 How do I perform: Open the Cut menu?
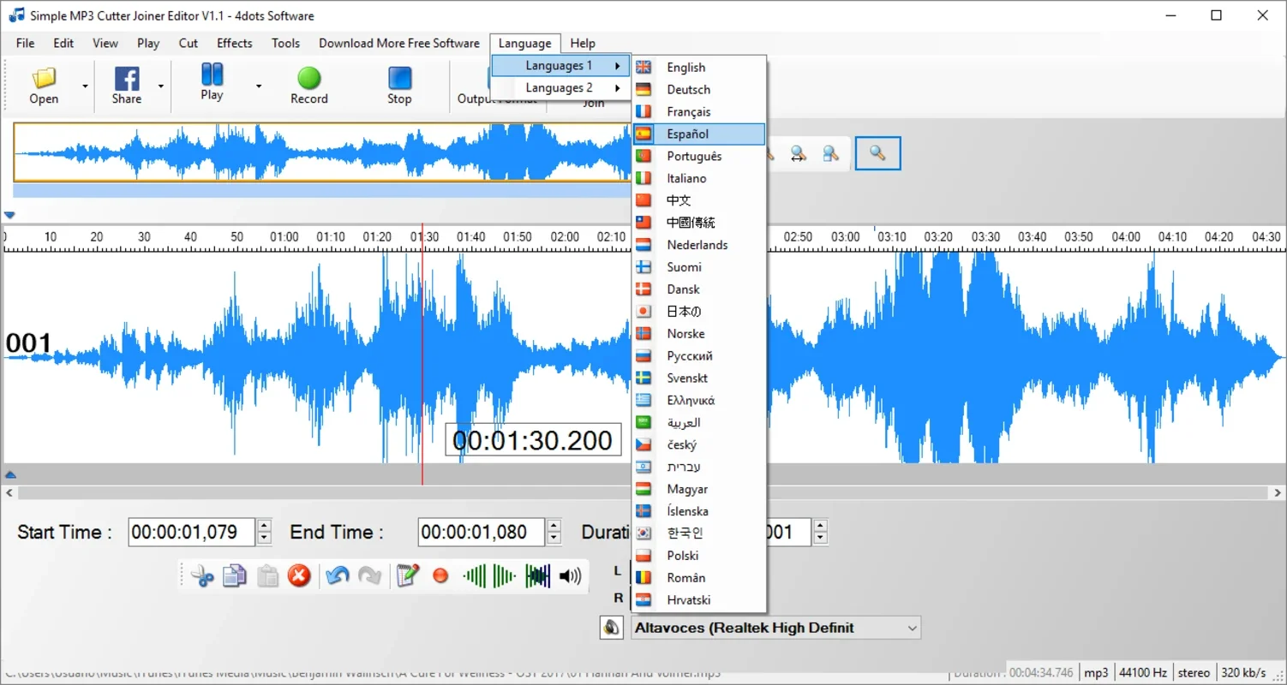189,43
